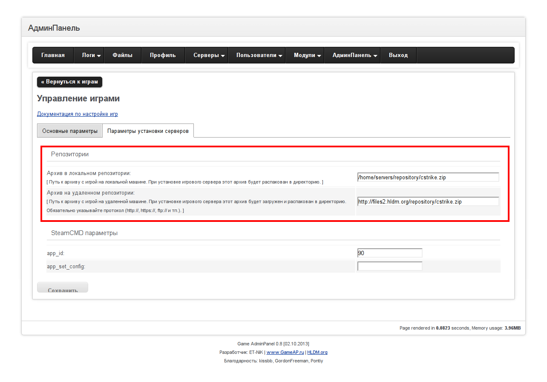Image resolution: width=547 pixels, height=382 pixels.
Task: Open the Главная menu item
Action: [53, 55]
